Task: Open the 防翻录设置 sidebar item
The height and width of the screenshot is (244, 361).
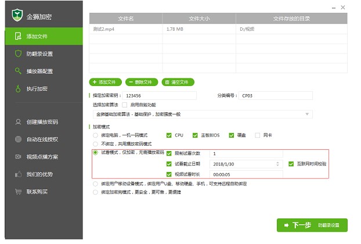Action: 44,53
